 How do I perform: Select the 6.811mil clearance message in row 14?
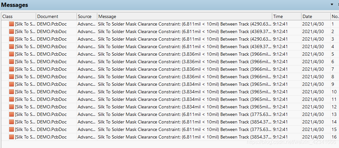coord(184,122)
